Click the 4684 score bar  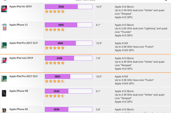tap(68, 43)
